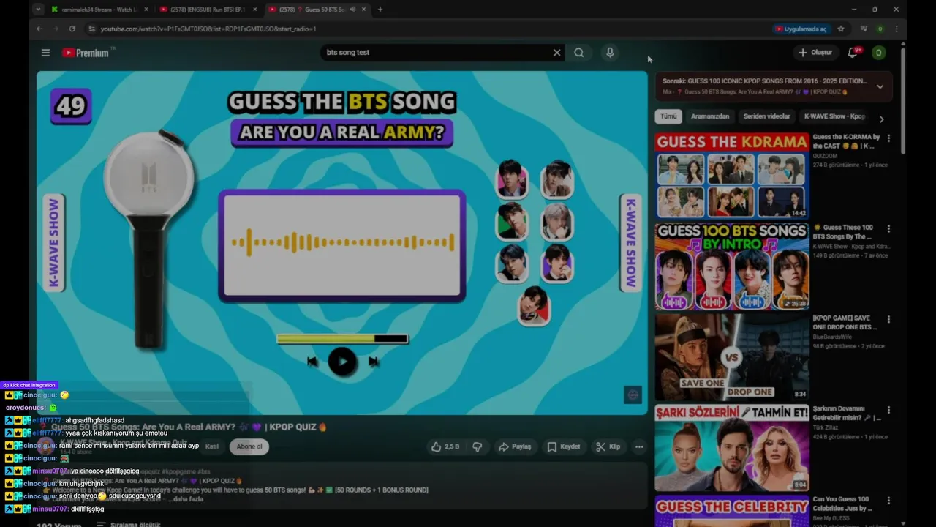Image resolution: width=936 pixels, height=527 pixels.
Task: Open the browser tab search dropdown
Action: (37, 9)
